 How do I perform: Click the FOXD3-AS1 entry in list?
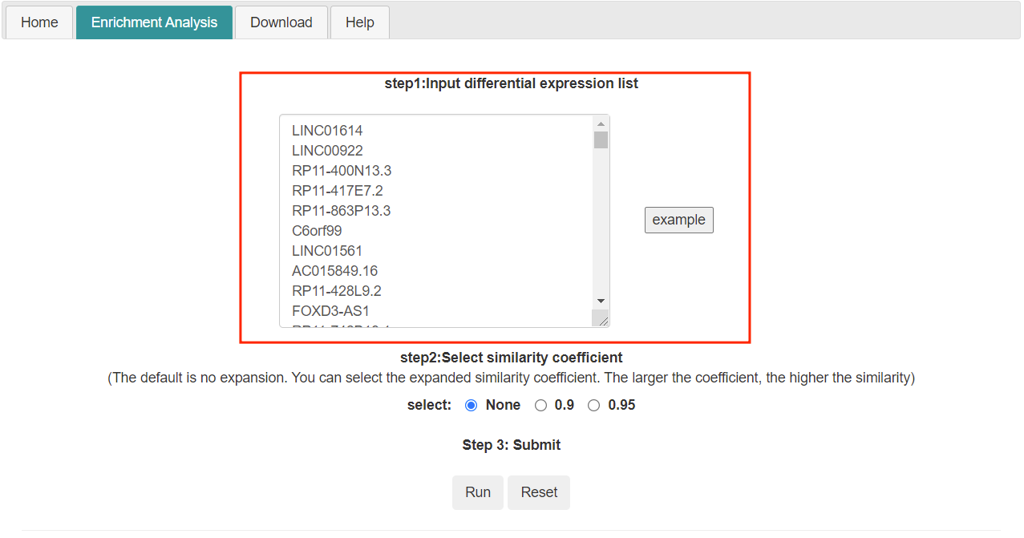330,310
